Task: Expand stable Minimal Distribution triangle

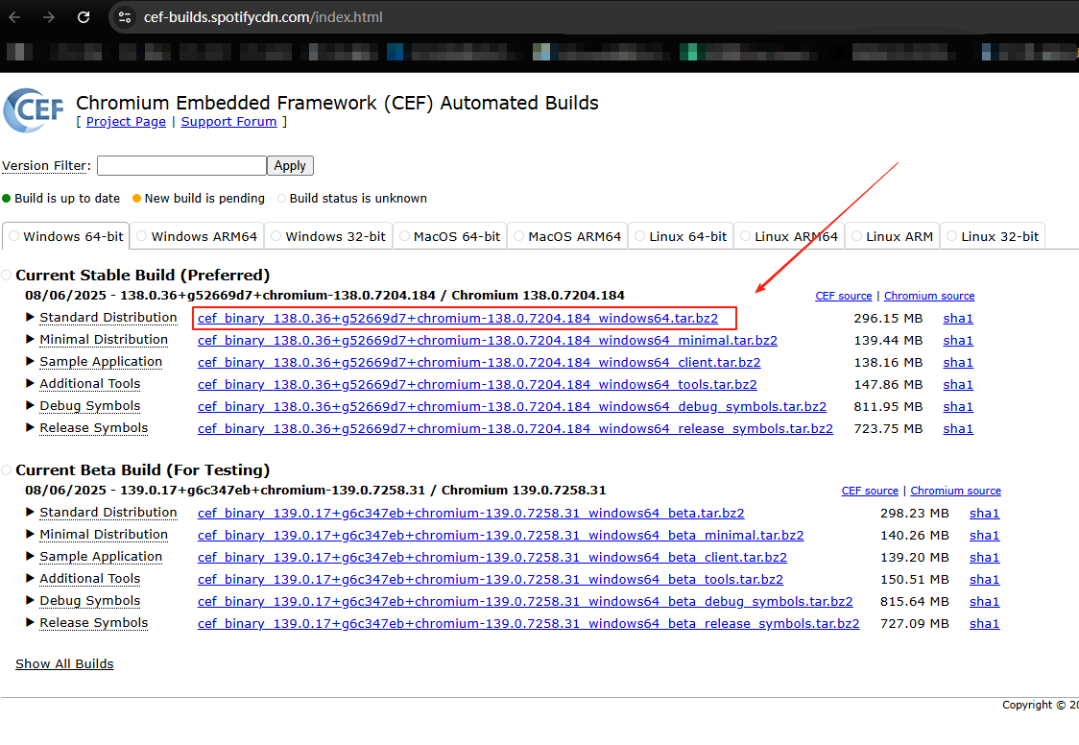Action: [30, 339]
